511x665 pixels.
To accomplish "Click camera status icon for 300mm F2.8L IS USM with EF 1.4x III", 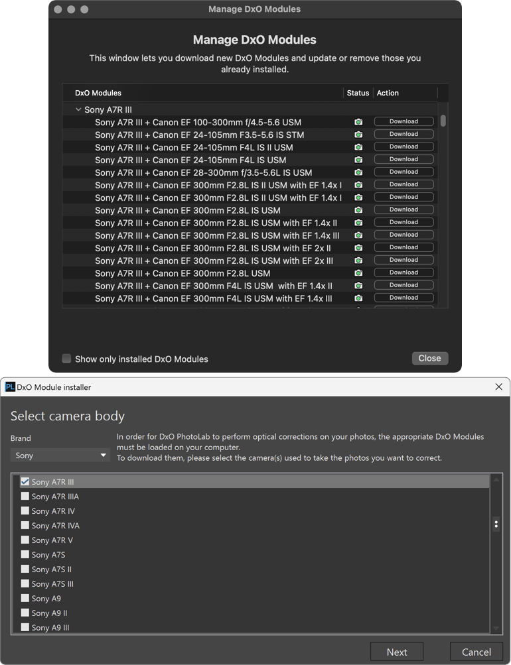I will (358, 235).
